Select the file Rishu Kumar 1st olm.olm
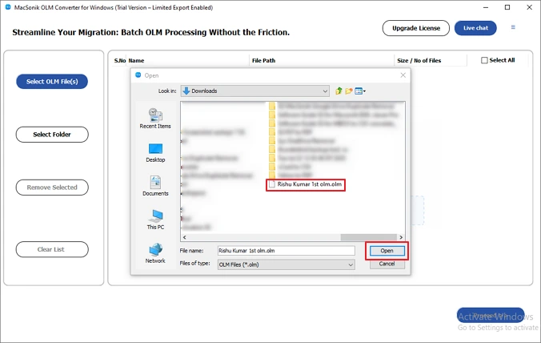Image resolution: width=541 pixels, height=343 pixels. click(306, 184)
